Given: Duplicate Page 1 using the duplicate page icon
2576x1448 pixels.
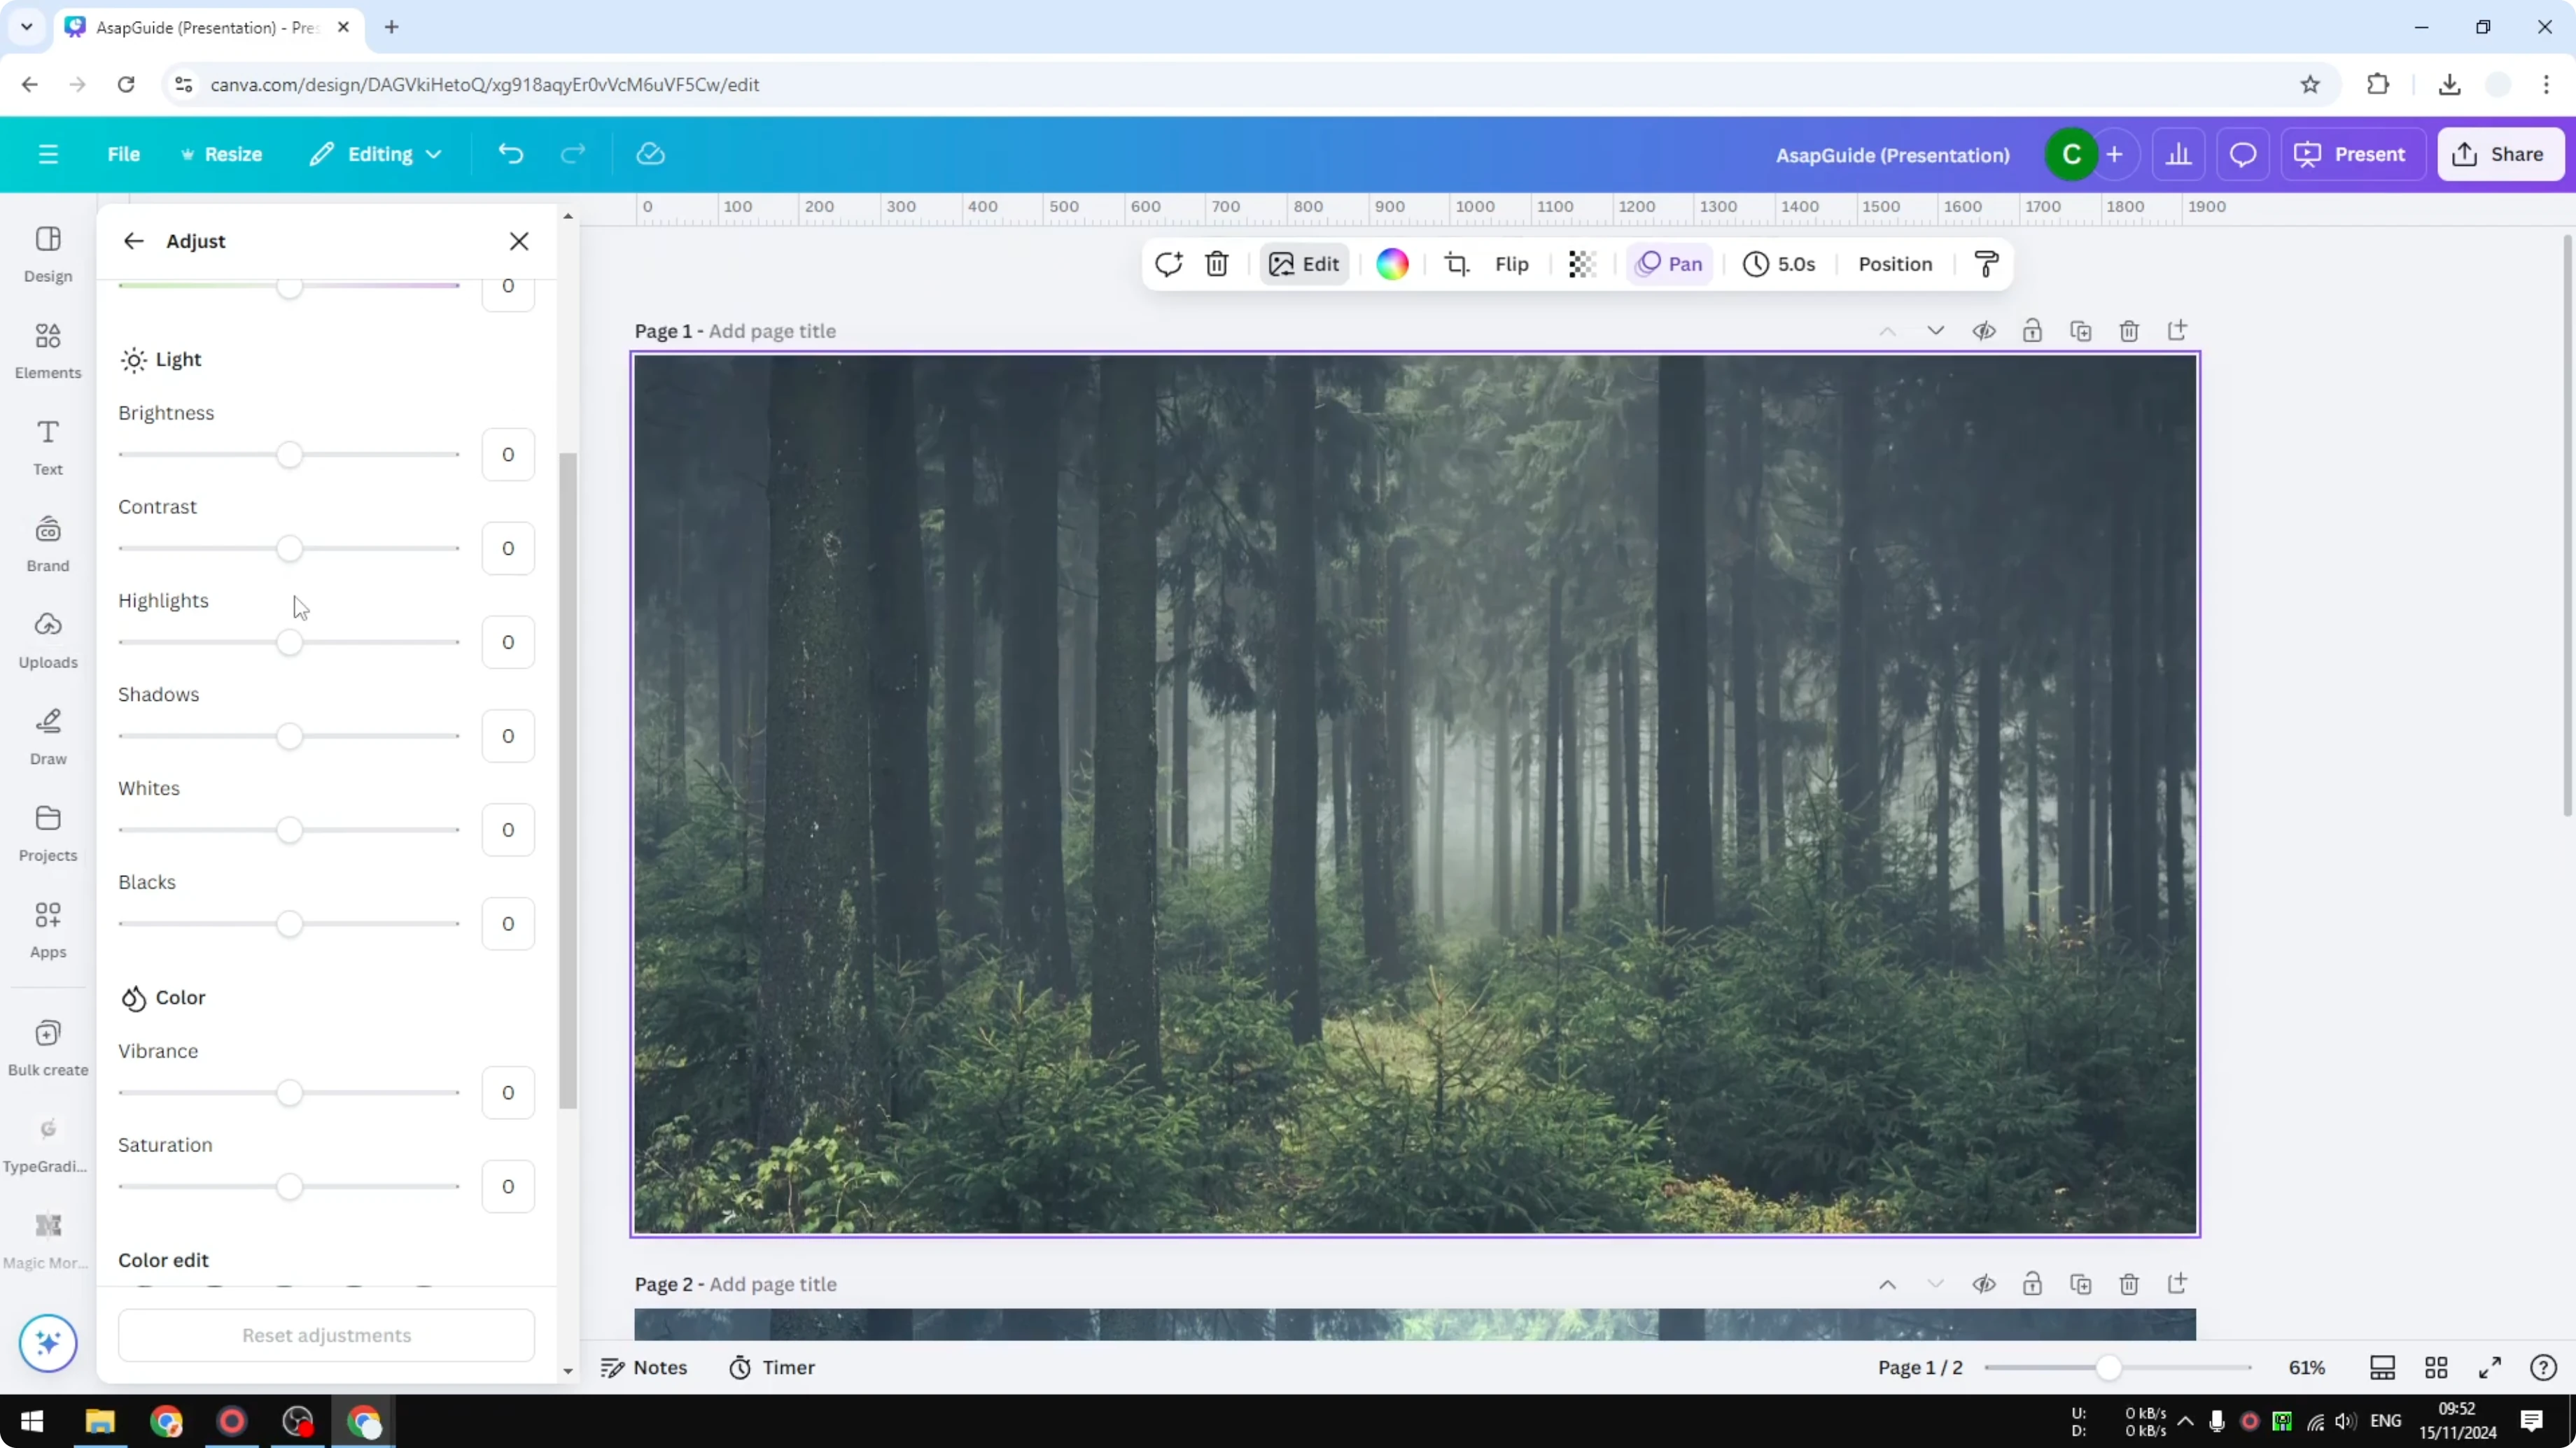Looking at the screenshot, I should pos(2081,331).
